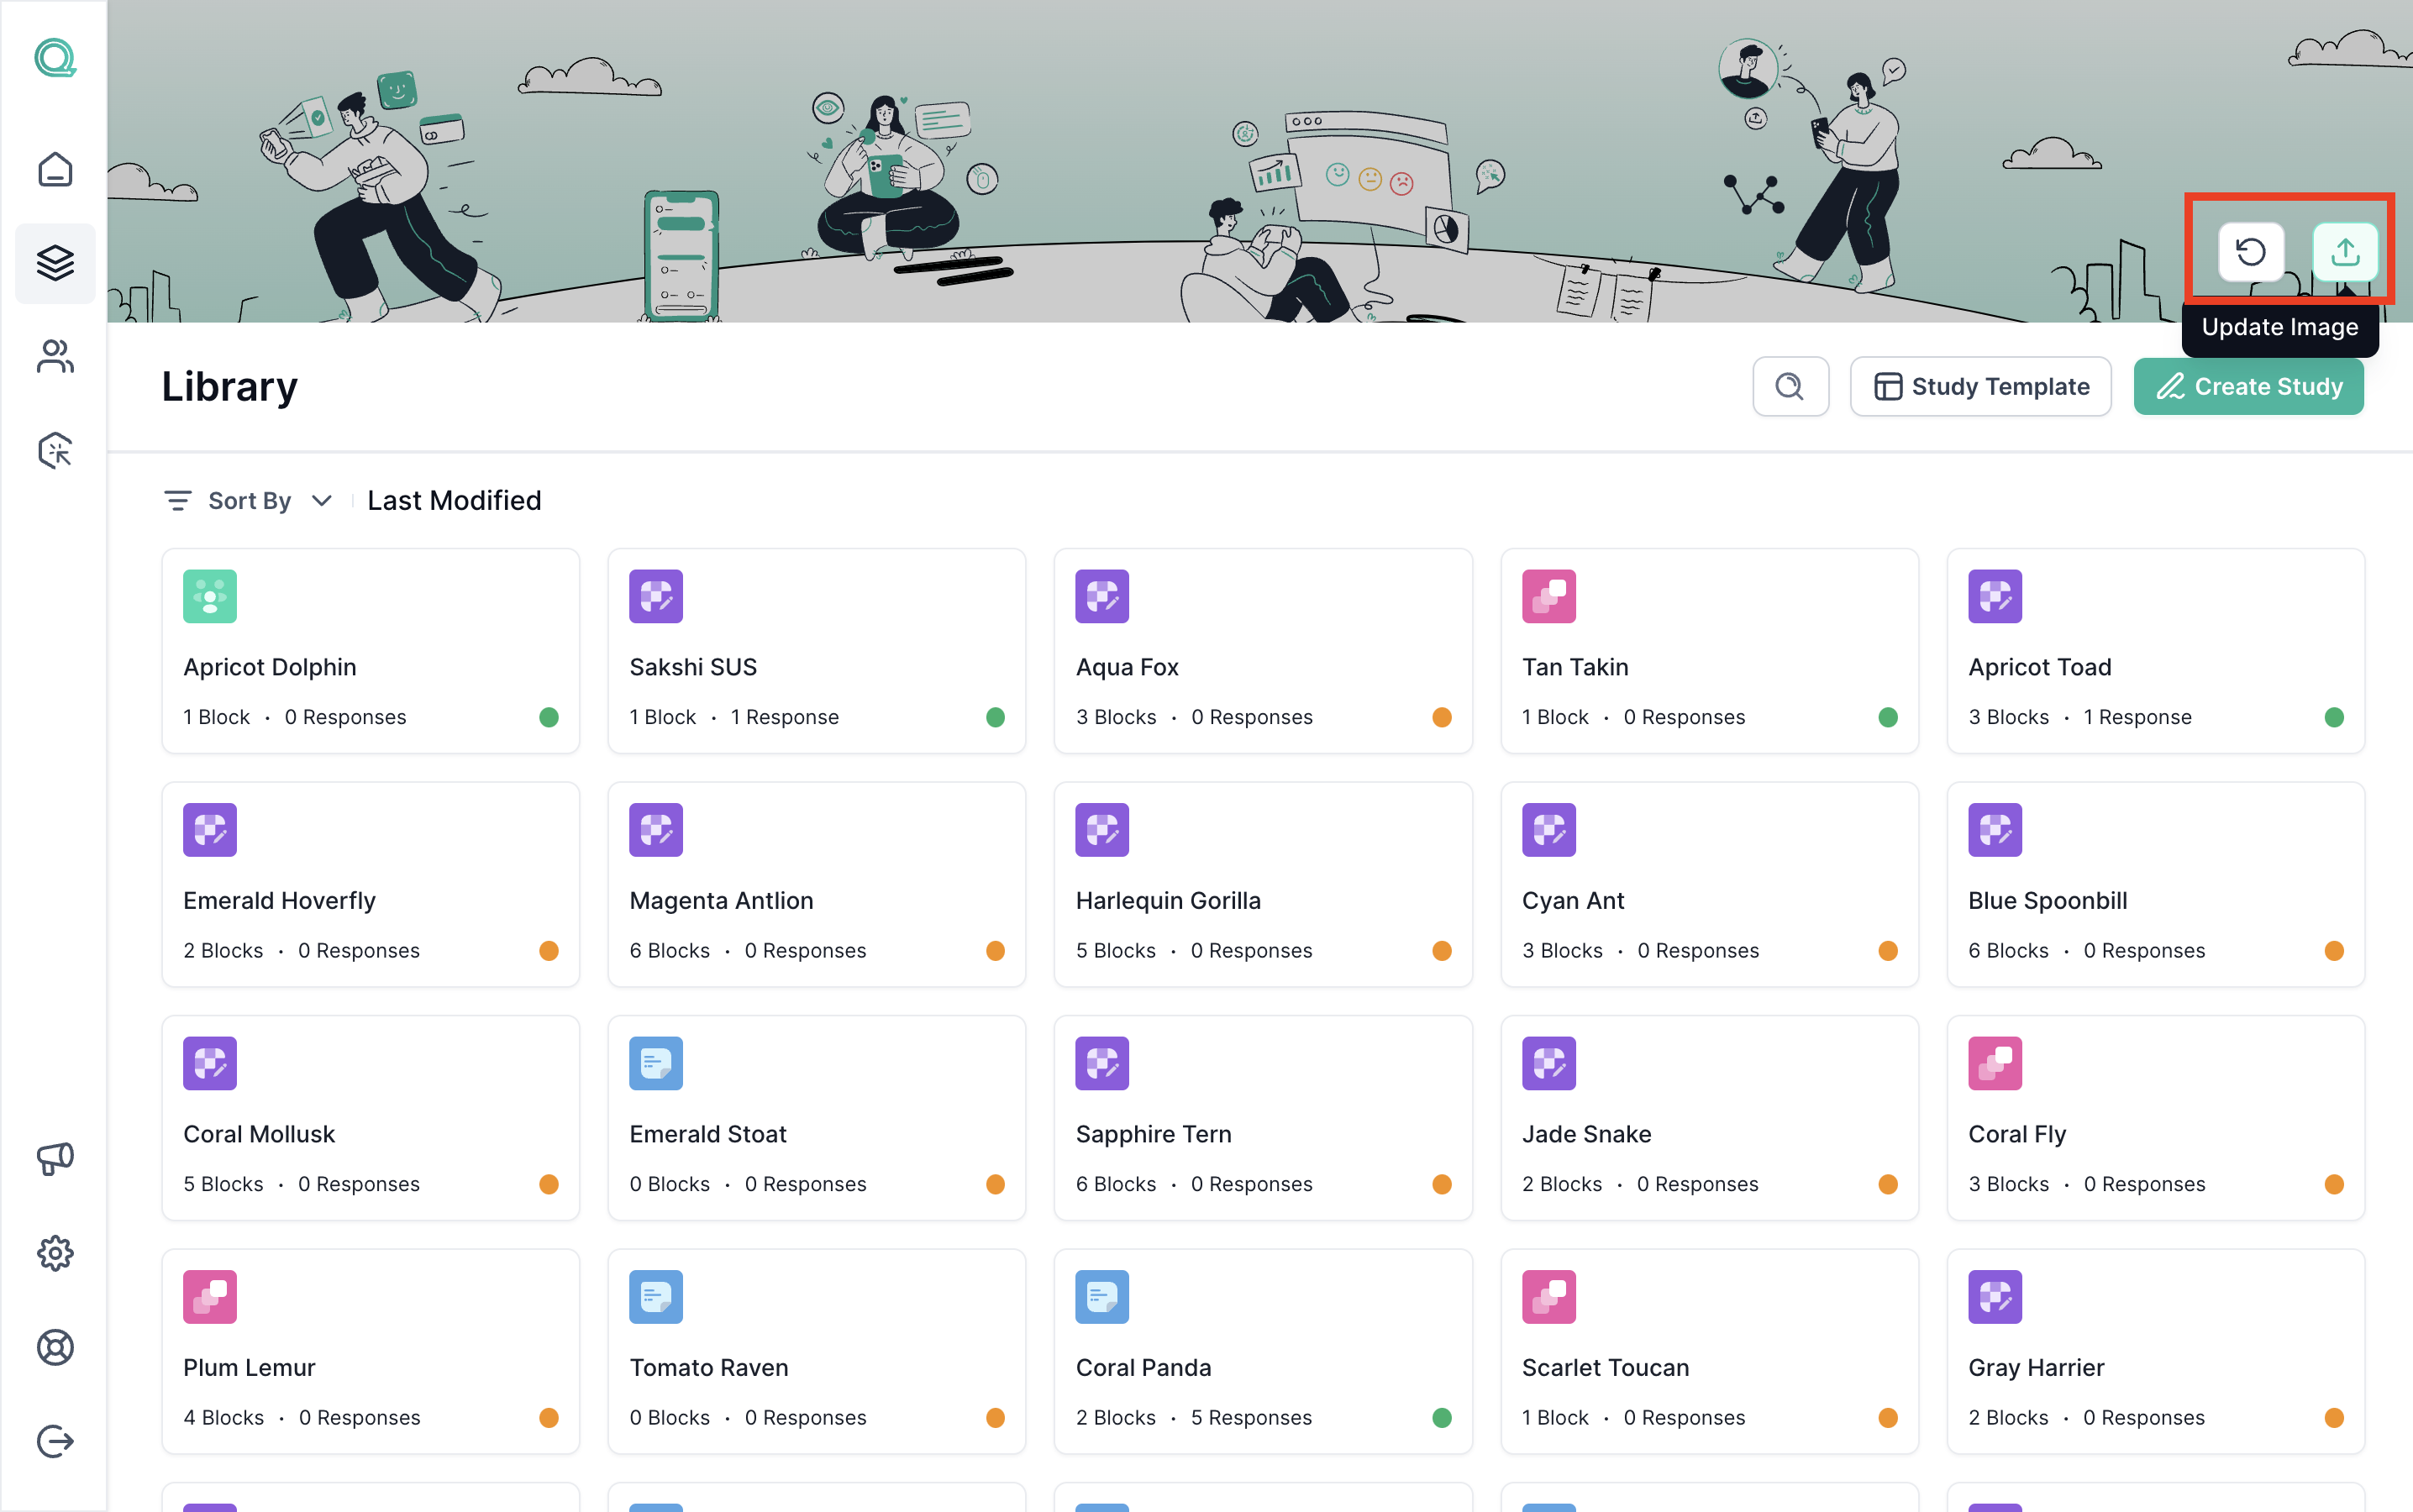Click the Last Modified sort value

[454, 500]
